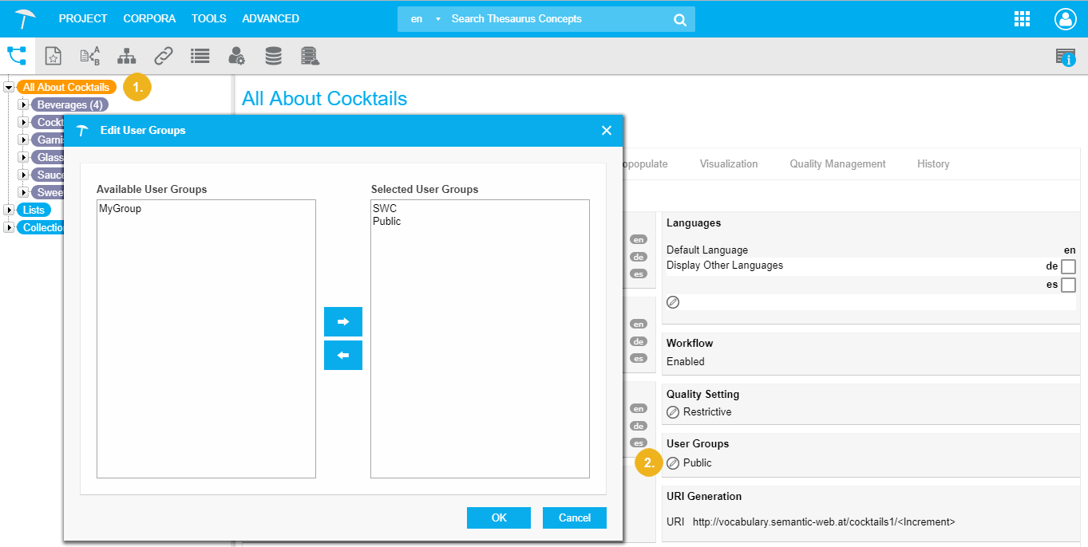The image size is (1088, 547).
Task: Remove group using the left arrow button
Action: click(343, 356)
